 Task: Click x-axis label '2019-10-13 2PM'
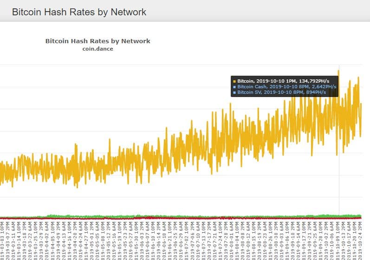tap(344, 240)
